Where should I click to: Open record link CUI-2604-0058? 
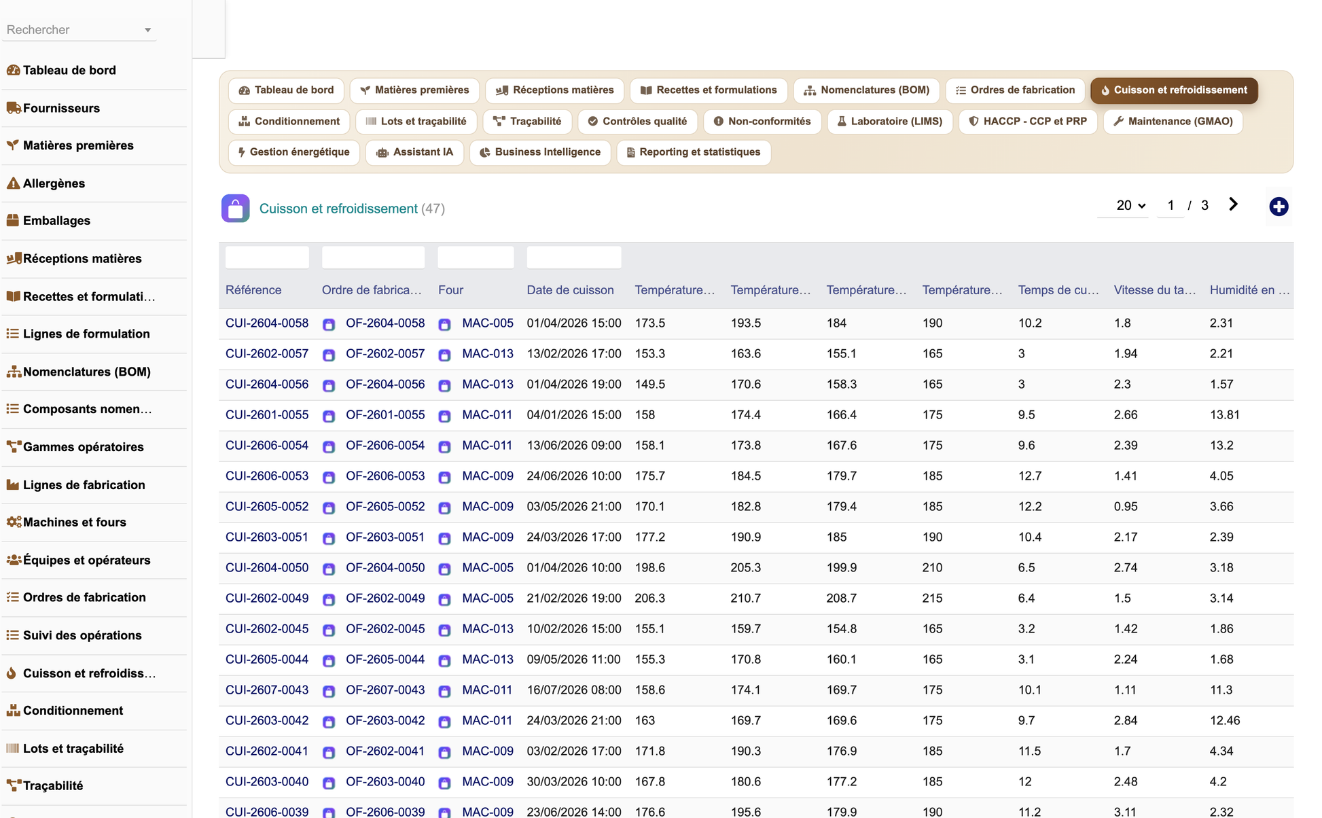pos(267,323)
